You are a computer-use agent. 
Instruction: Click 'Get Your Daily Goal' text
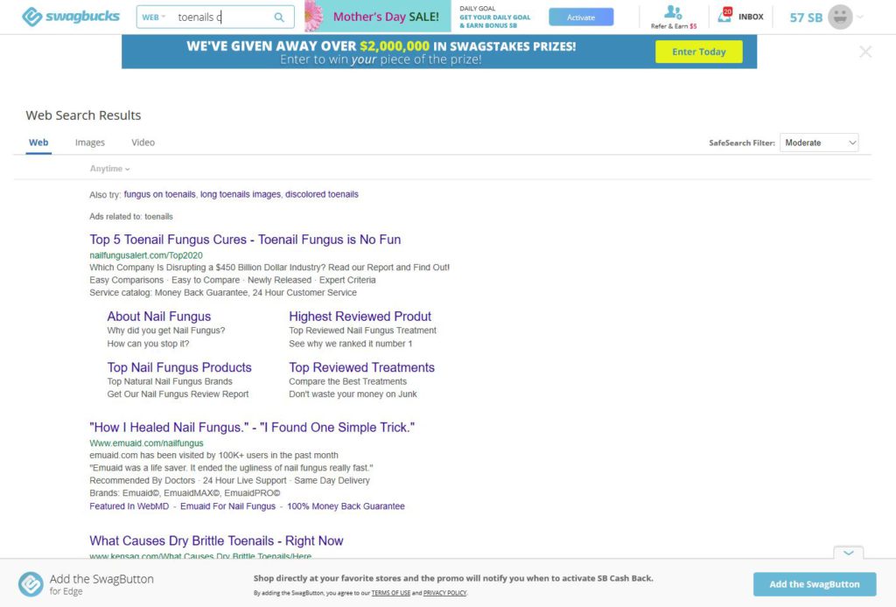click(495, 17)
